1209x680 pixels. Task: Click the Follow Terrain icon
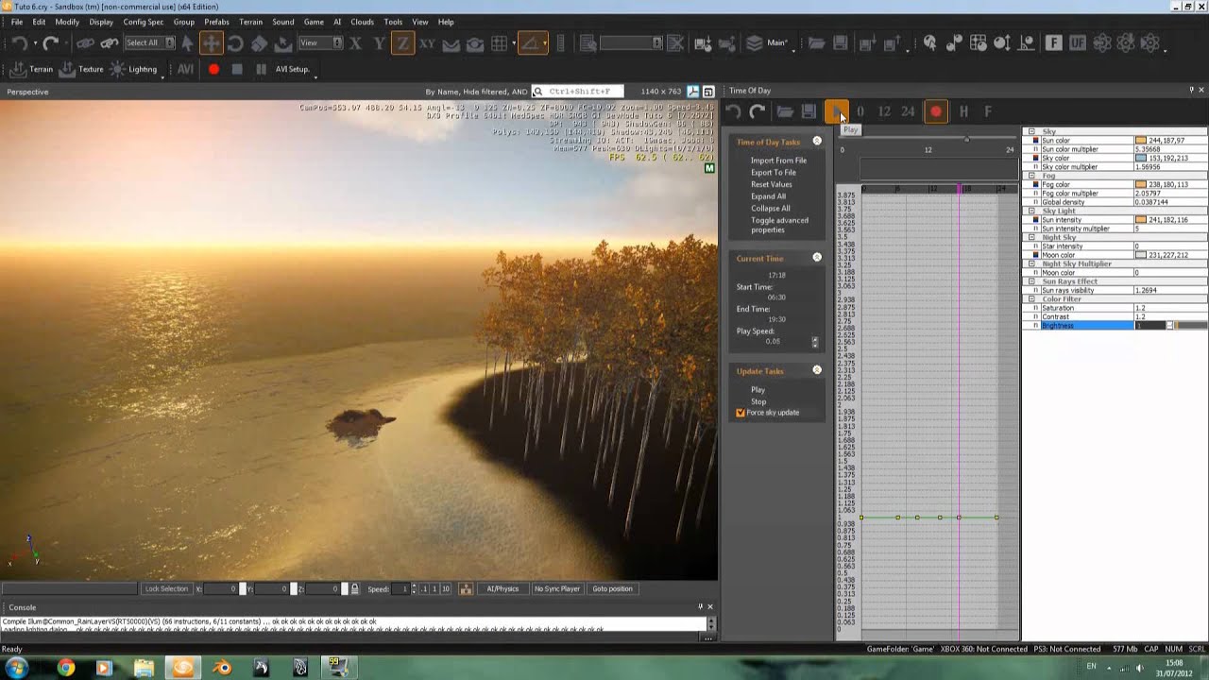point(451,43)
